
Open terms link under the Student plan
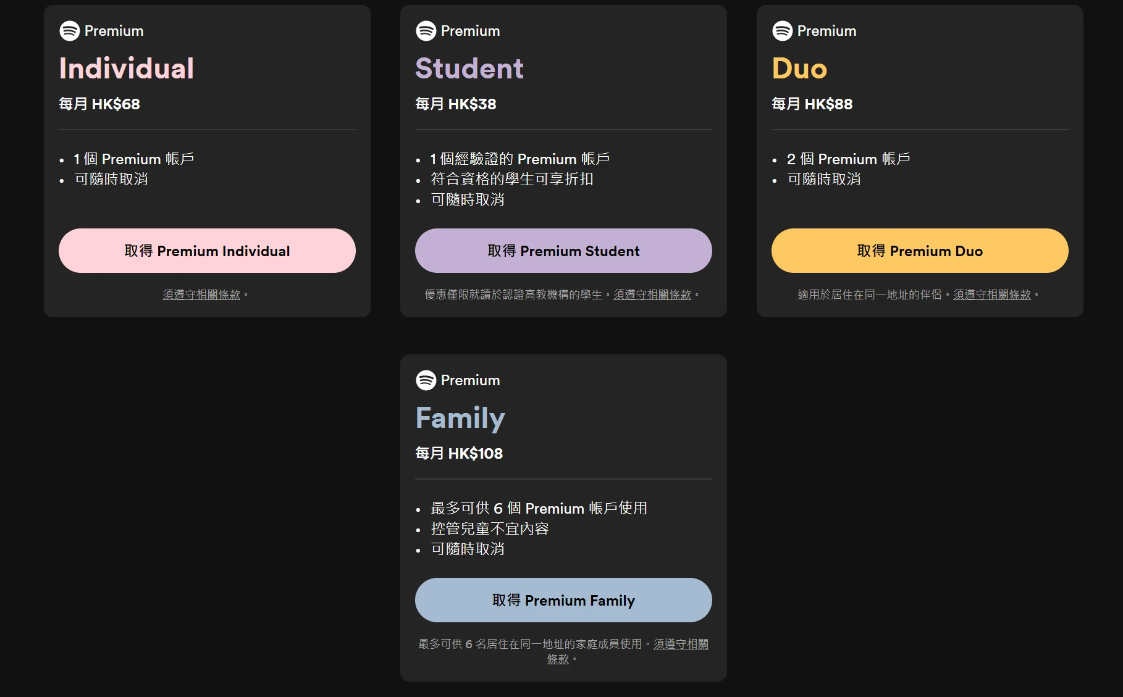click(652, 295)
